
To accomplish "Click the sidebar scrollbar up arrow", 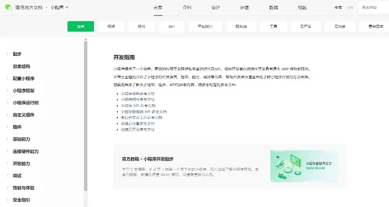I will pyautogui.click(x=86, y=39).
